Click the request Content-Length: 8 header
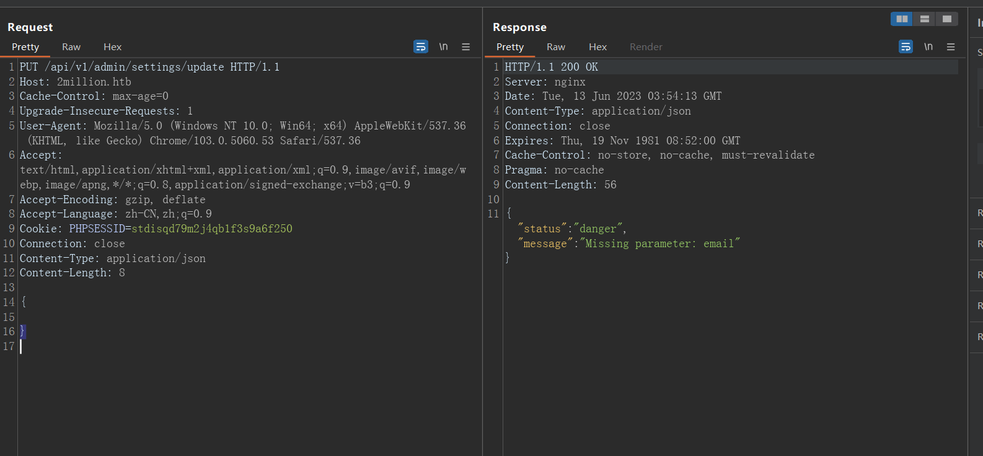The image size is (983, 456). (x=73, y=273)
